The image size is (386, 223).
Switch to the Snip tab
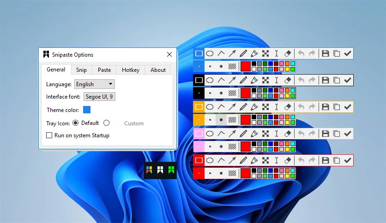click(81, 70)
